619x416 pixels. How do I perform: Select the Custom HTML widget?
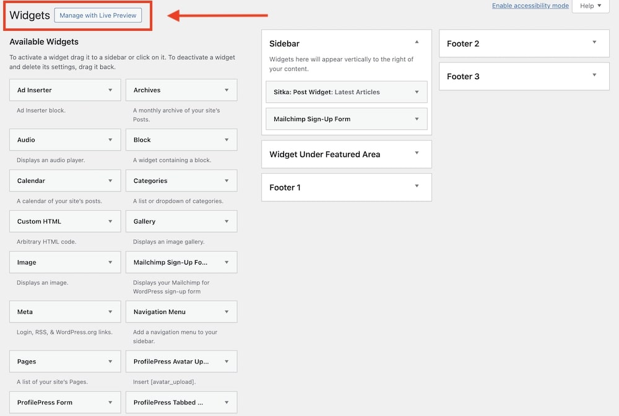click(x=40, y=221)
